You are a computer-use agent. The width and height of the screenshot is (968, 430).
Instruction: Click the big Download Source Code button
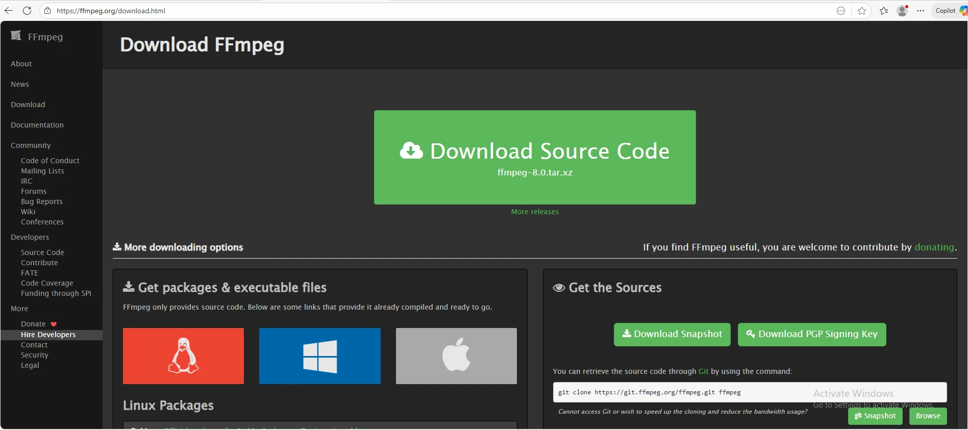[x=534, y=157]
